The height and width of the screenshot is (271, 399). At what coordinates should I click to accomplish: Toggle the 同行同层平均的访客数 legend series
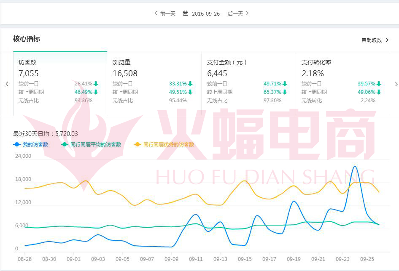coord(91,144)
